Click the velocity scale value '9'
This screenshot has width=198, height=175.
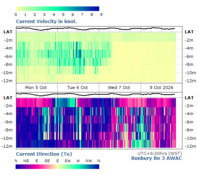[101, 15]
